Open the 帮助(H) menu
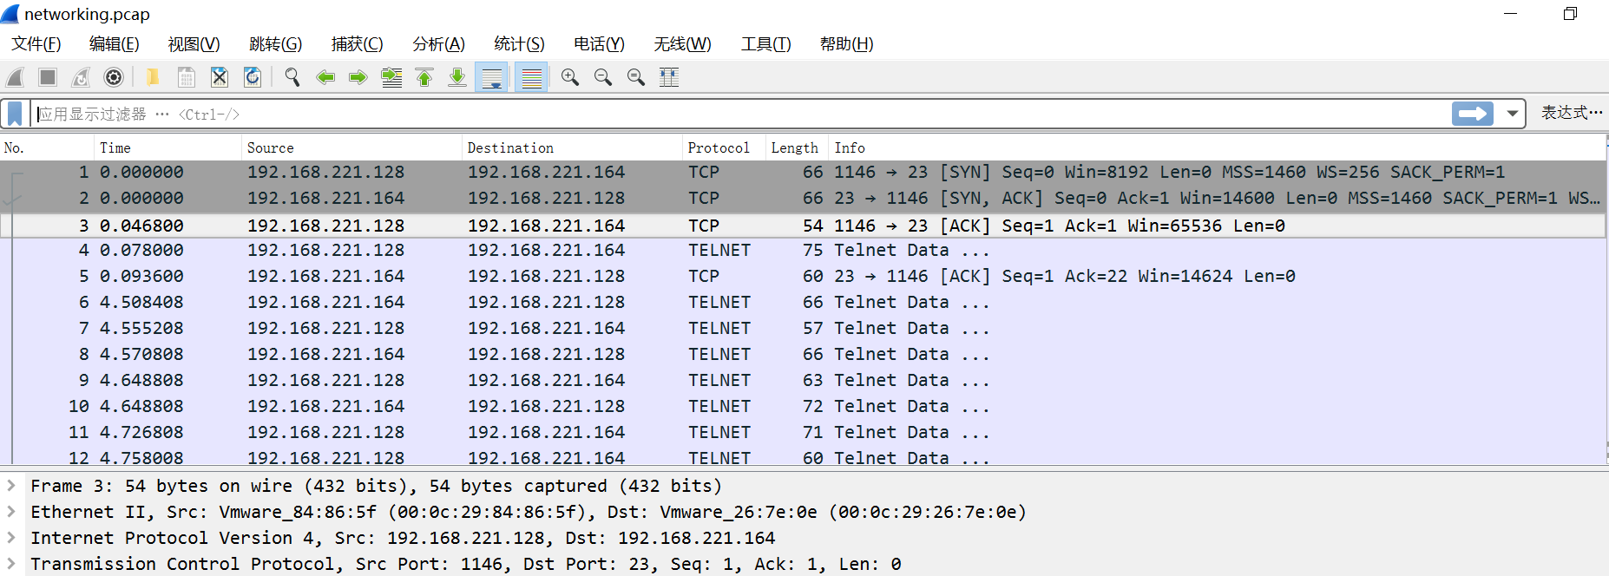This screenshot has height=576, width=1609. (x=846, y=44)
